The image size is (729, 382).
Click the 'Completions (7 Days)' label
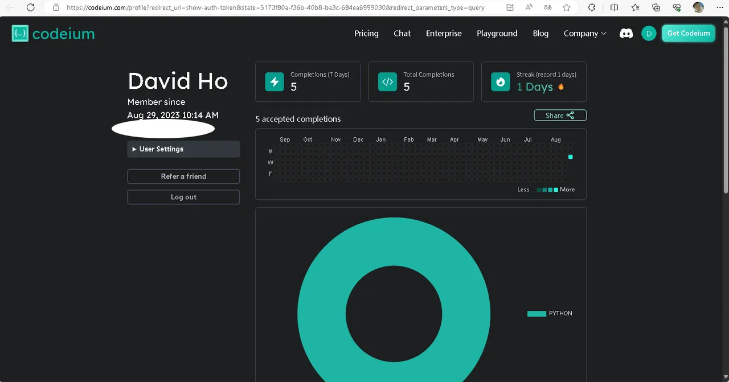pos(320,75)
